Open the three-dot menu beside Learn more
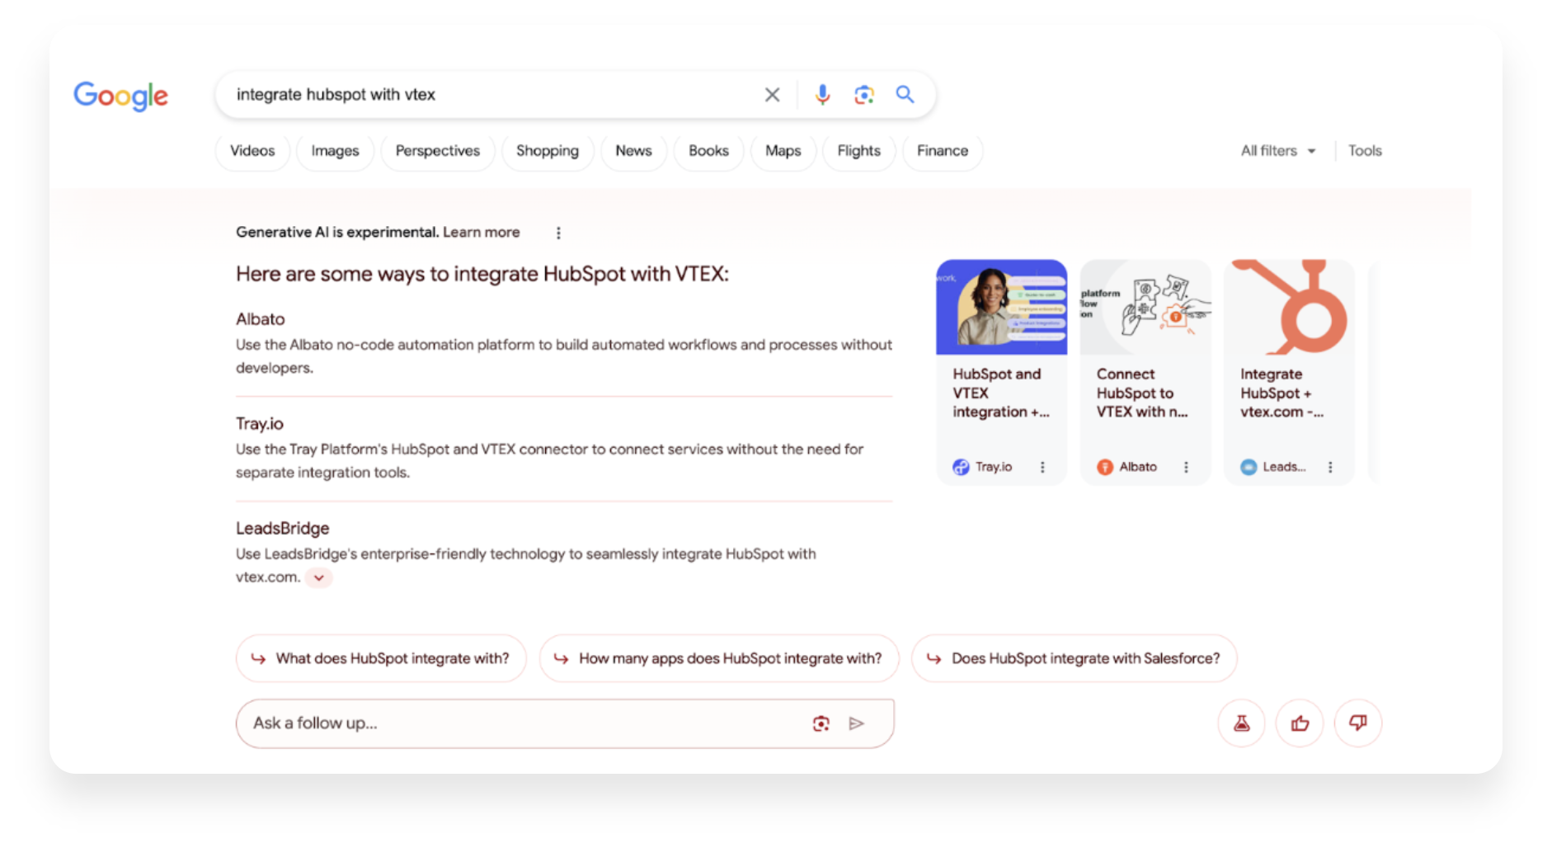This screenshot has height=848, width=1552. [x=558, y=233]
